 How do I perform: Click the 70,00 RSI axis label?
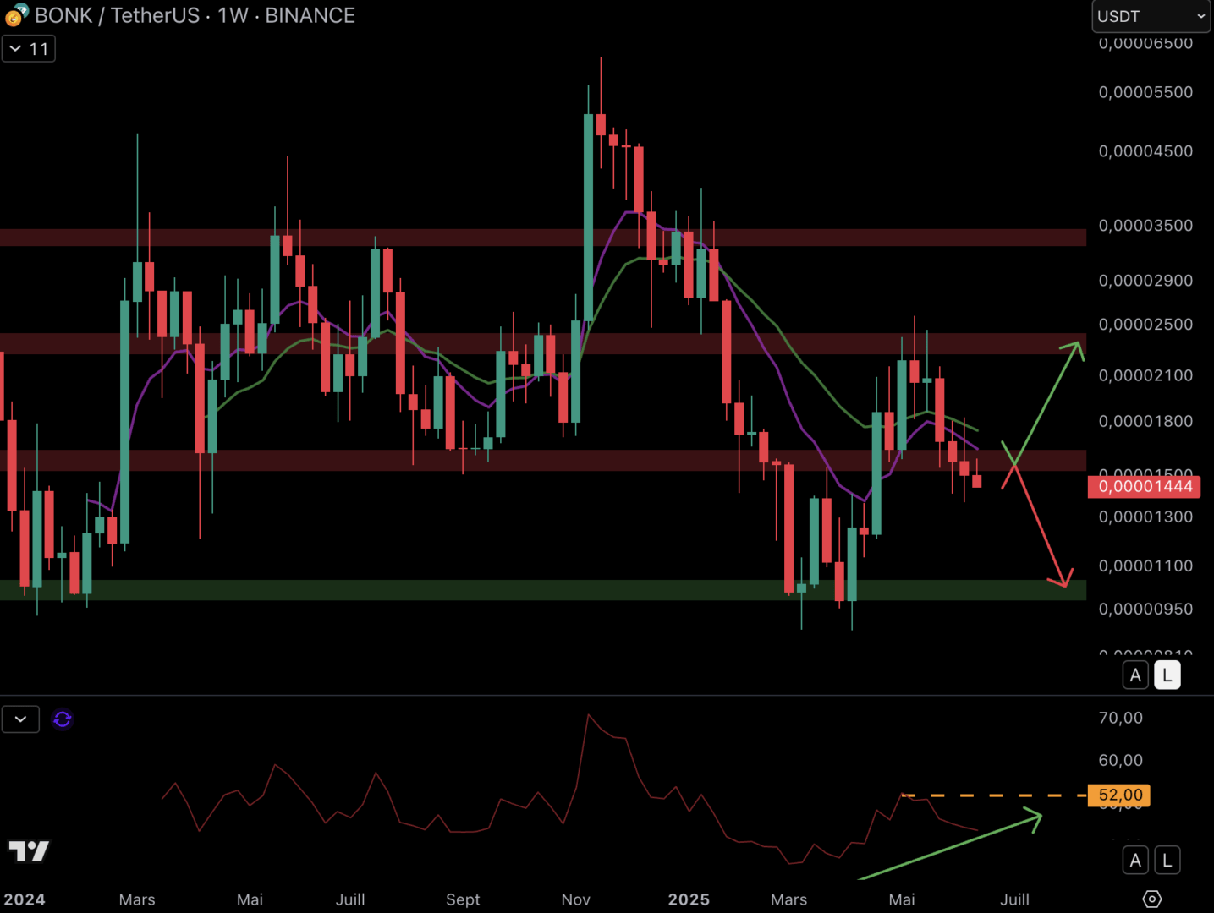pos(1121,719)
